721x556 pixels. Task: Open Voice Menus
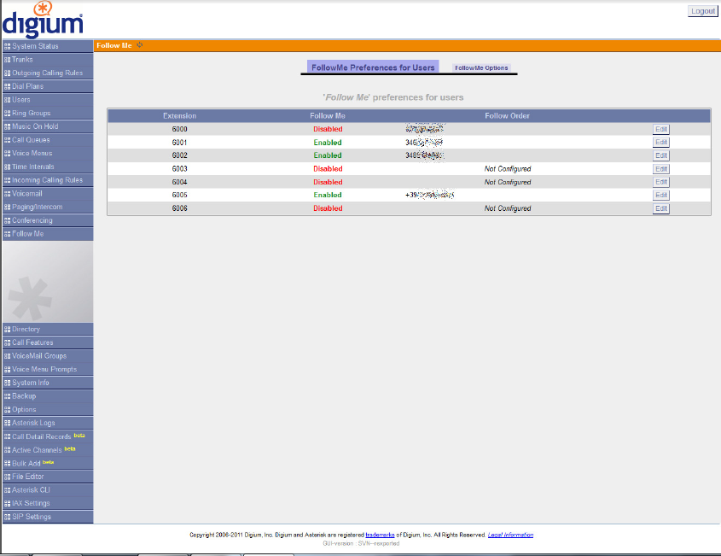click(x=48, y=153)
